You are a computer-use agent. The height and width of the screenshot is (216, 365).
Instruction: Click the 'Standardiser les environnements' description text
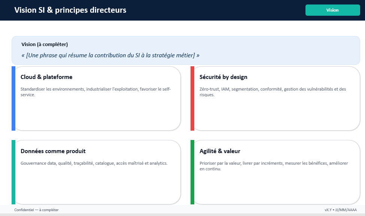pos(95,92)
